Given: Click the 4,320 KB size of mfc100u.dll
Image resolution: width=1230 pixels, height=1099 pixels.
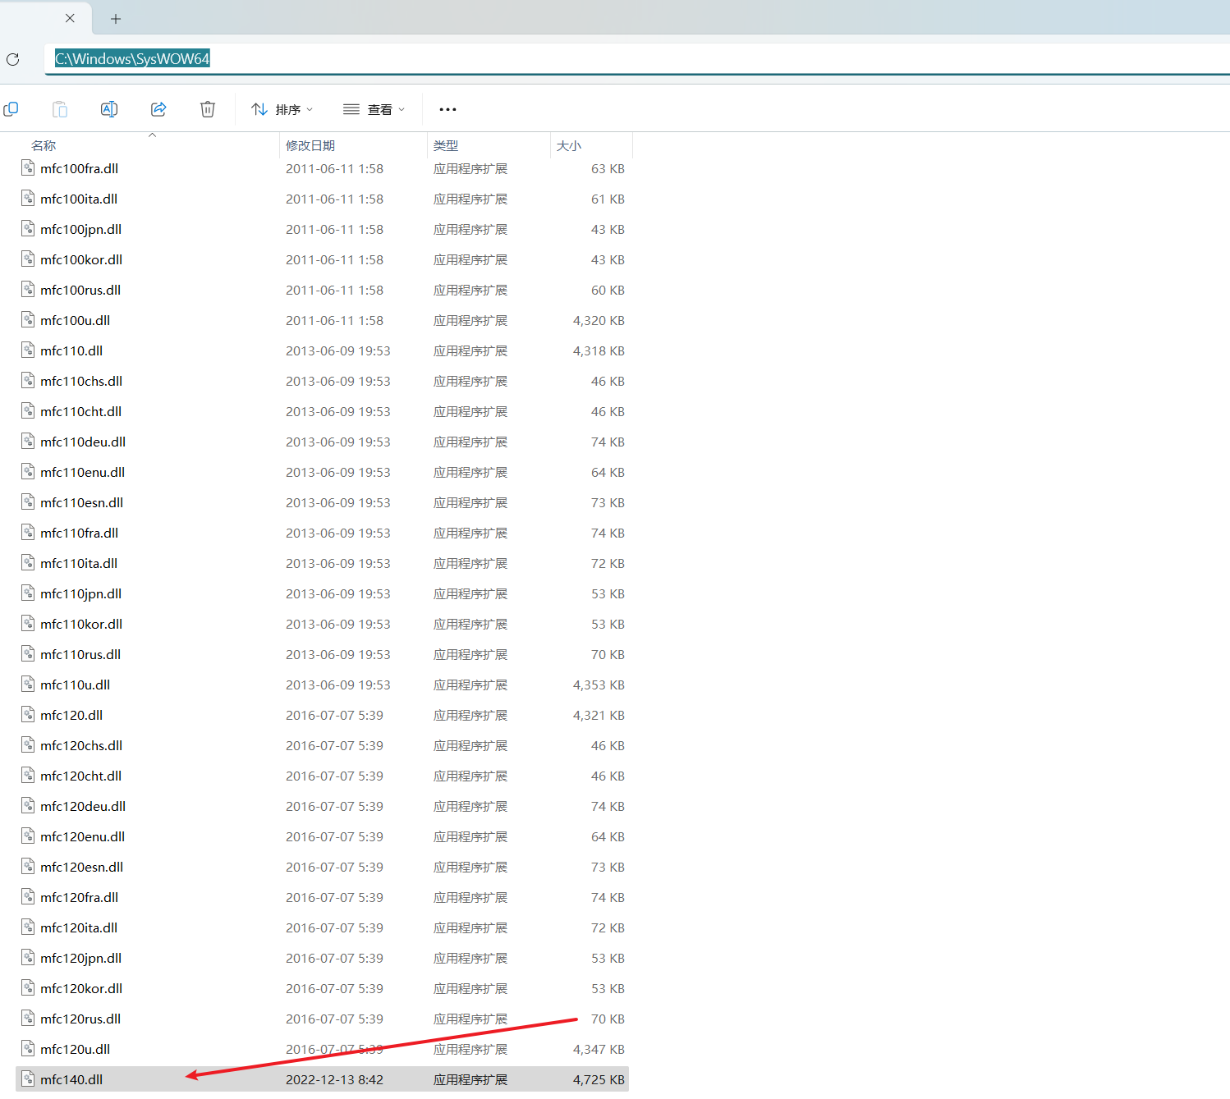Looking at the screenshot, I should click(599, 320).
